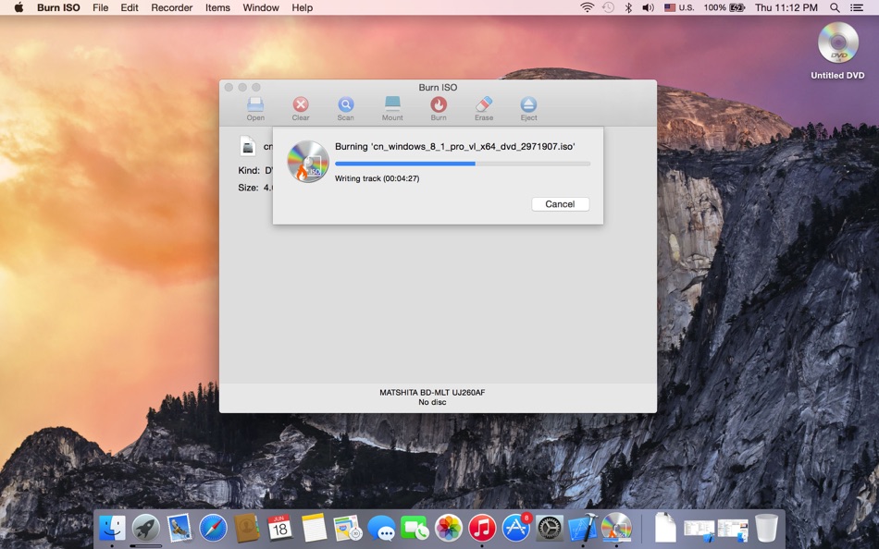Cancel the burning process
This screenshot has width=879, height=549.
point(560,204)
